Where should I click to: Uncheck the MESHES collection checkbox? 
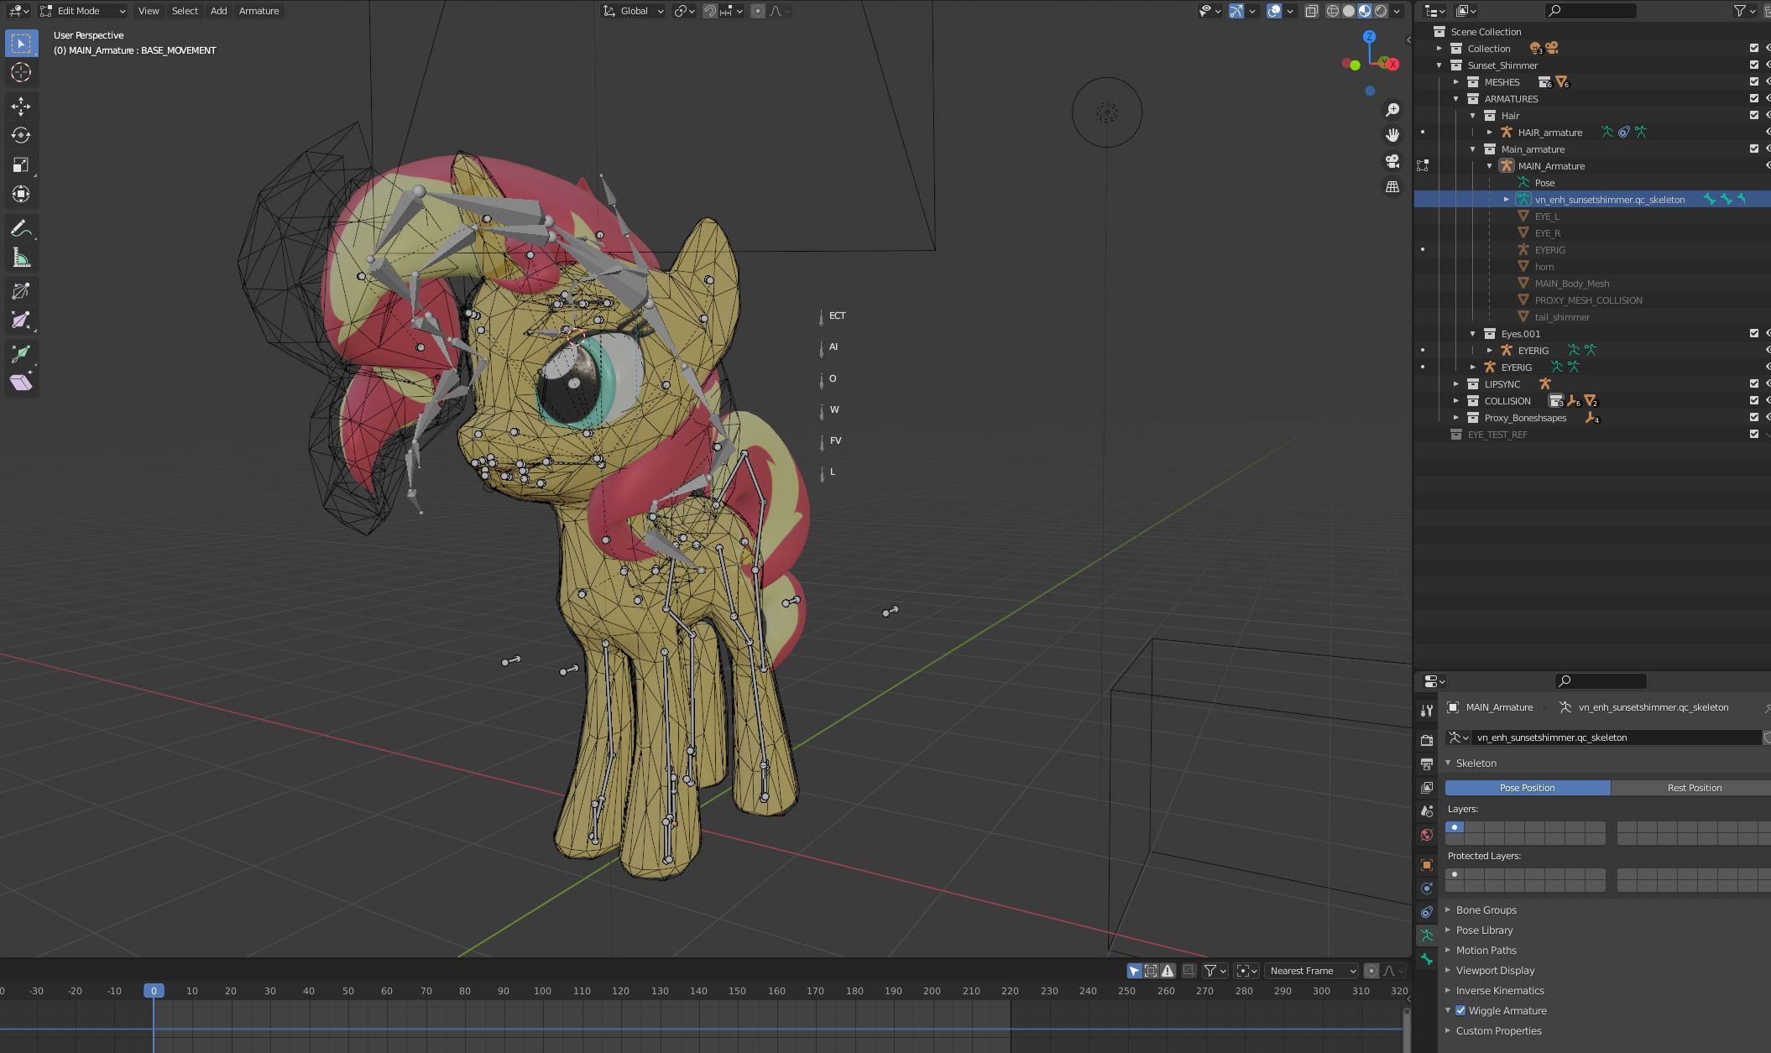[1753, 81]
